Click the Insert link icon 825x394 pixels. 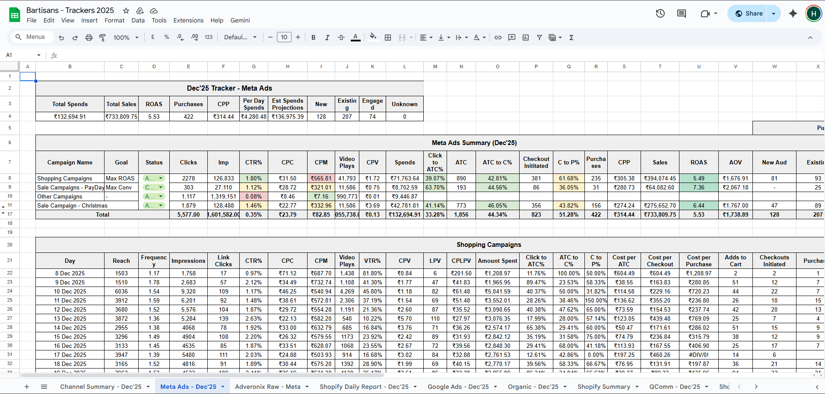pos(498,38)
